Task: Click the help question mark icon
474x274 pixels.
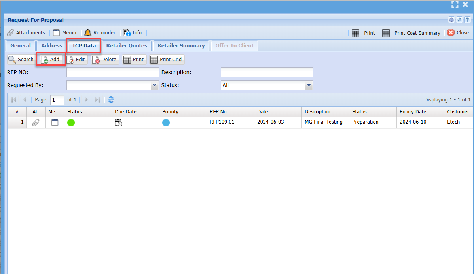Action: 467,20
